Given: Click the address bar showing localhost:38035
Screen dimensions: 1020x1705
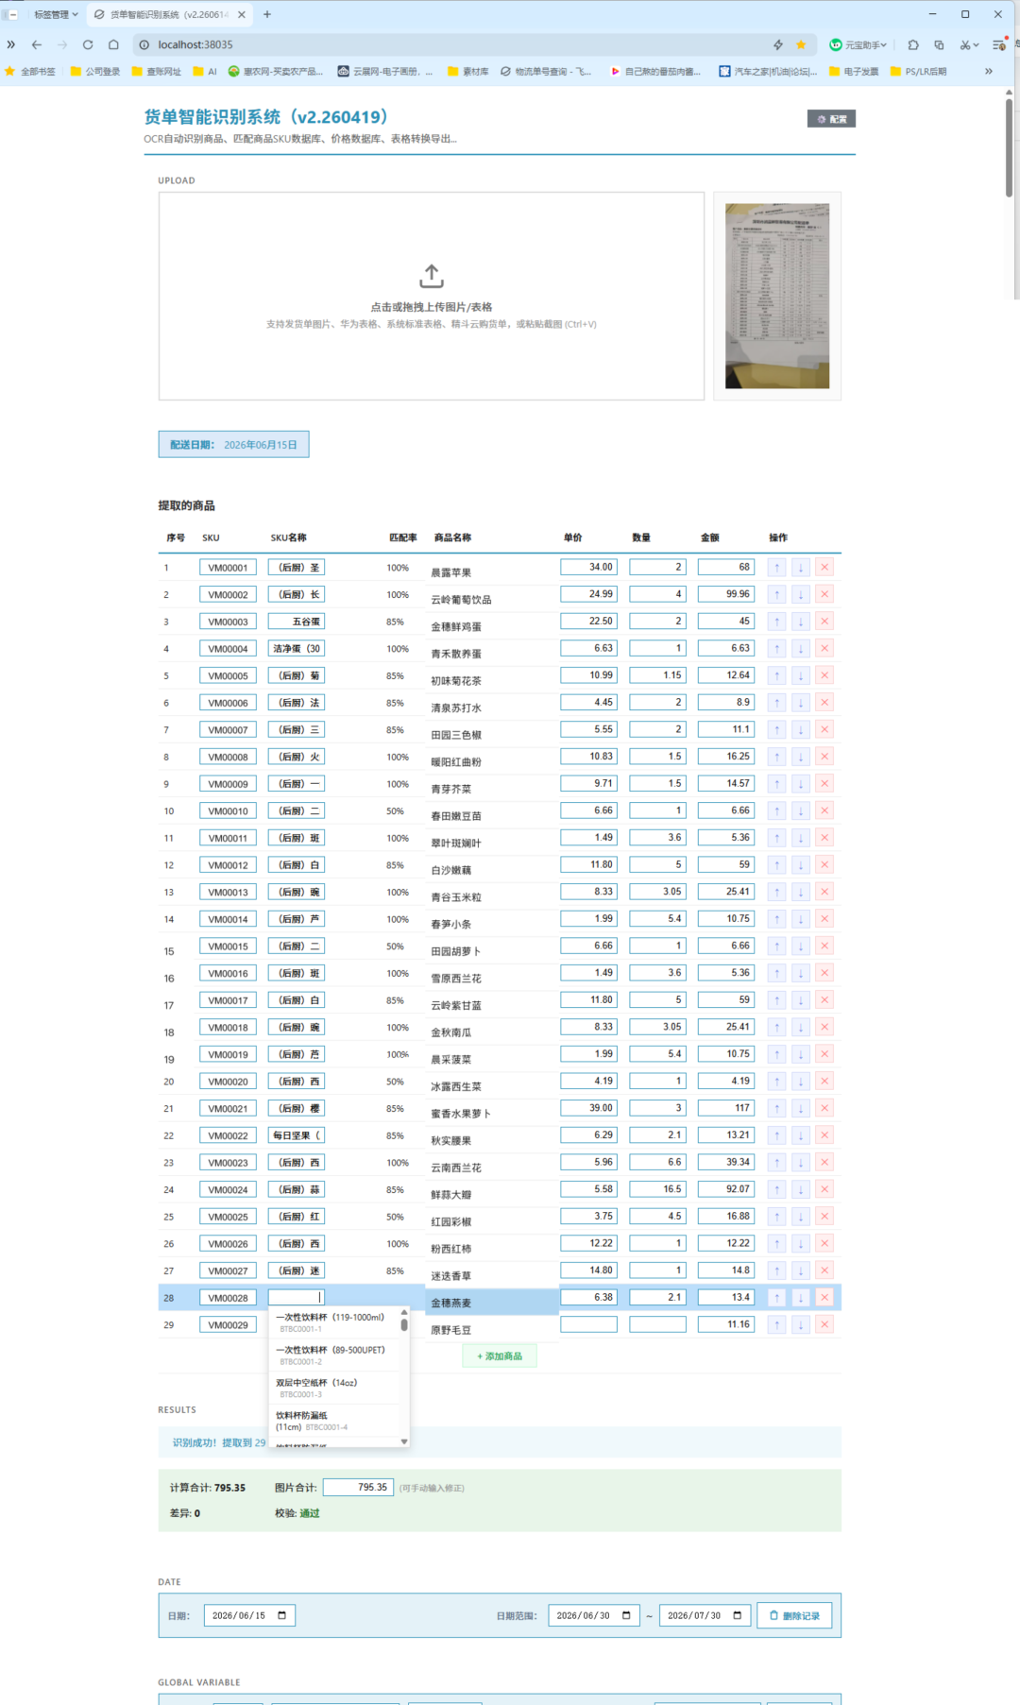Looking at the screenshot, I should (453, 44).
